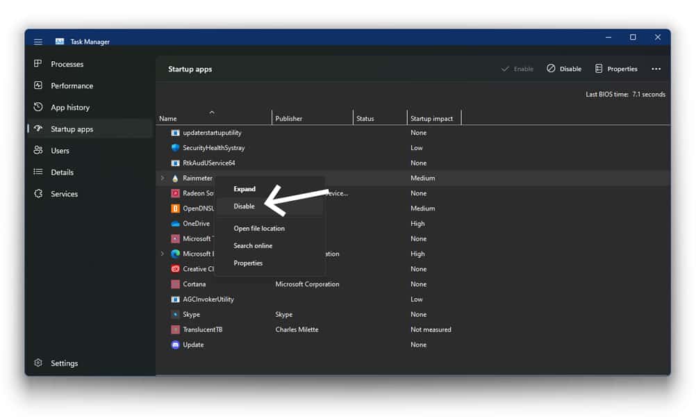This screenshot has height=417, width=696.
Task: Sort by the Name column header
Action: coord(213,118)
